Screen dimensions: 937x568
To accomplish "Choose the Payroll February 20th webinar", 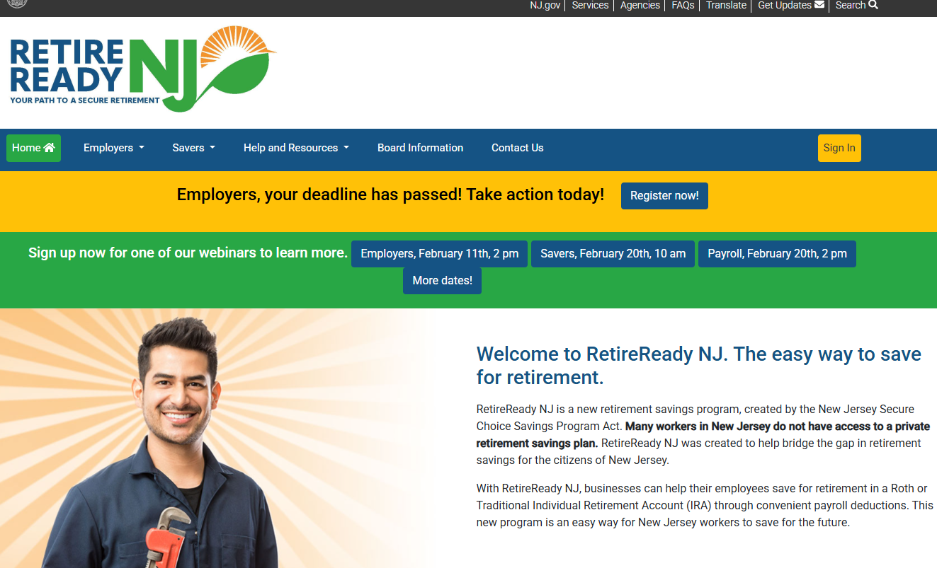I will 777,253.
